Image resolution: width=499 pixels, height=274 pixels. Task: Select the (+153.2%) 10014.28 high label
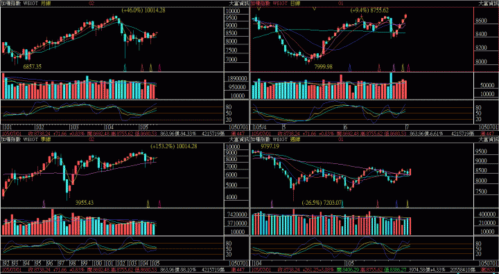(x=173, y=146)
